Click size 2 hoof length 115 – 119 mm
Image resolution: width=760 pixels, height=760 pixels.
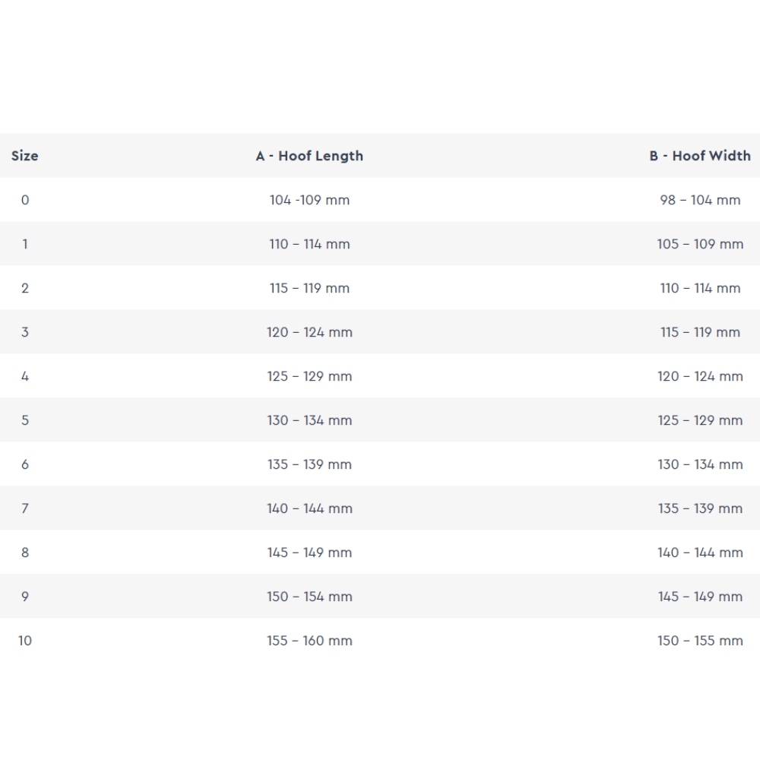[309, 288]
